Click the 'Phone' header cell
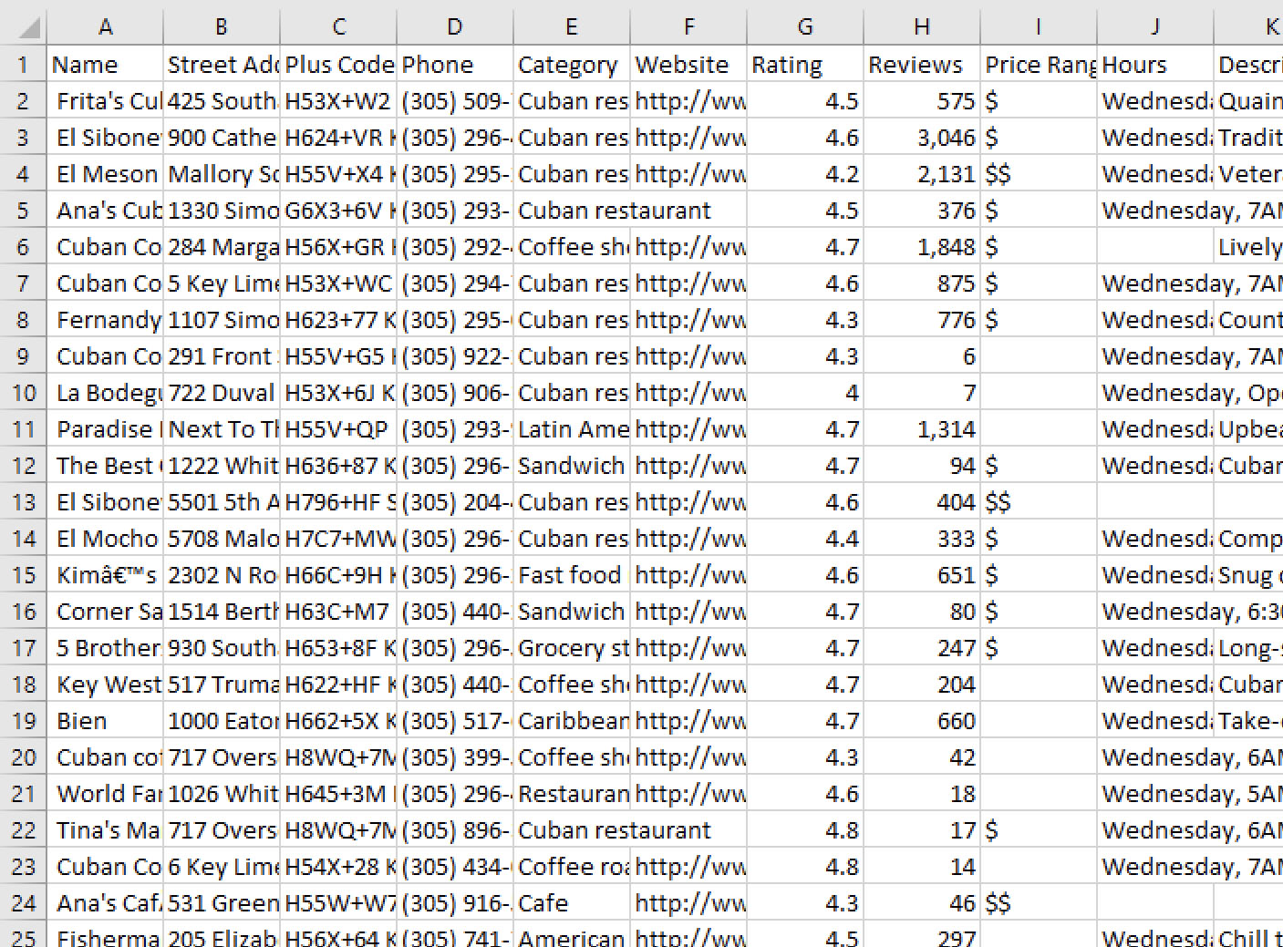The width and height of the screenshot is (1283, 947). pyautogui.click(x=455, y=65)
